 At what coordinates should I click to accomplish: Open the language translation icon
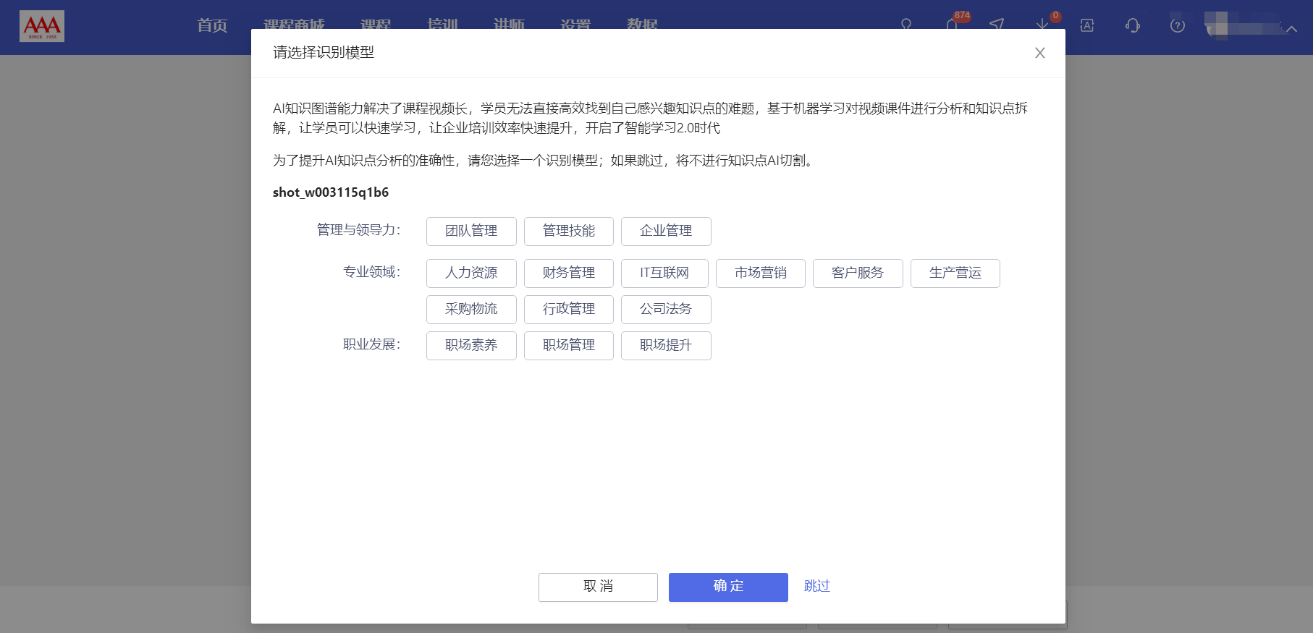coord(1087,25)
